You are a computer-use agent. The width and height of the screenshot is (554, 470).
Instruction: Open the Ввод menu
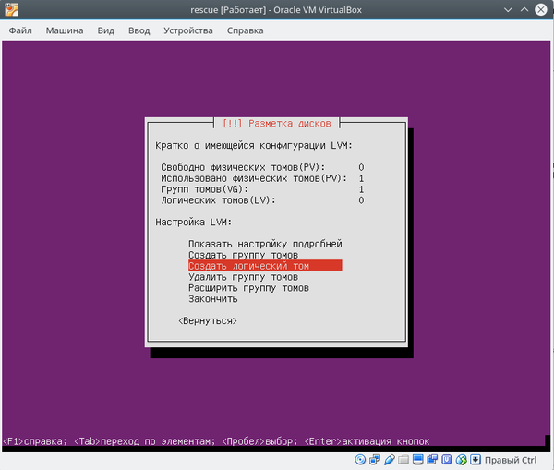pos(138,30)
